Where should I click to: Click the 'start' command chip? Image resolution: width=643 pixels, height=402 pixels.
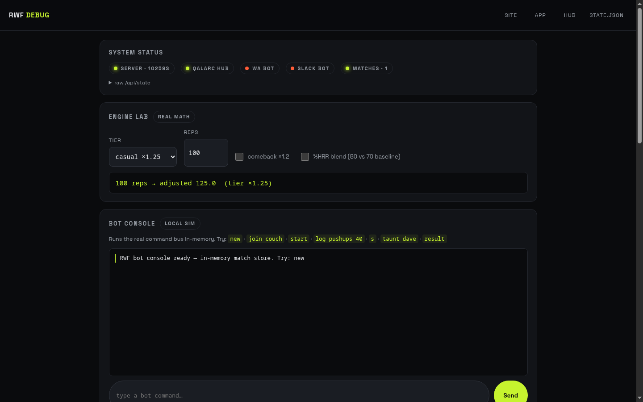[x=299, y=239]
